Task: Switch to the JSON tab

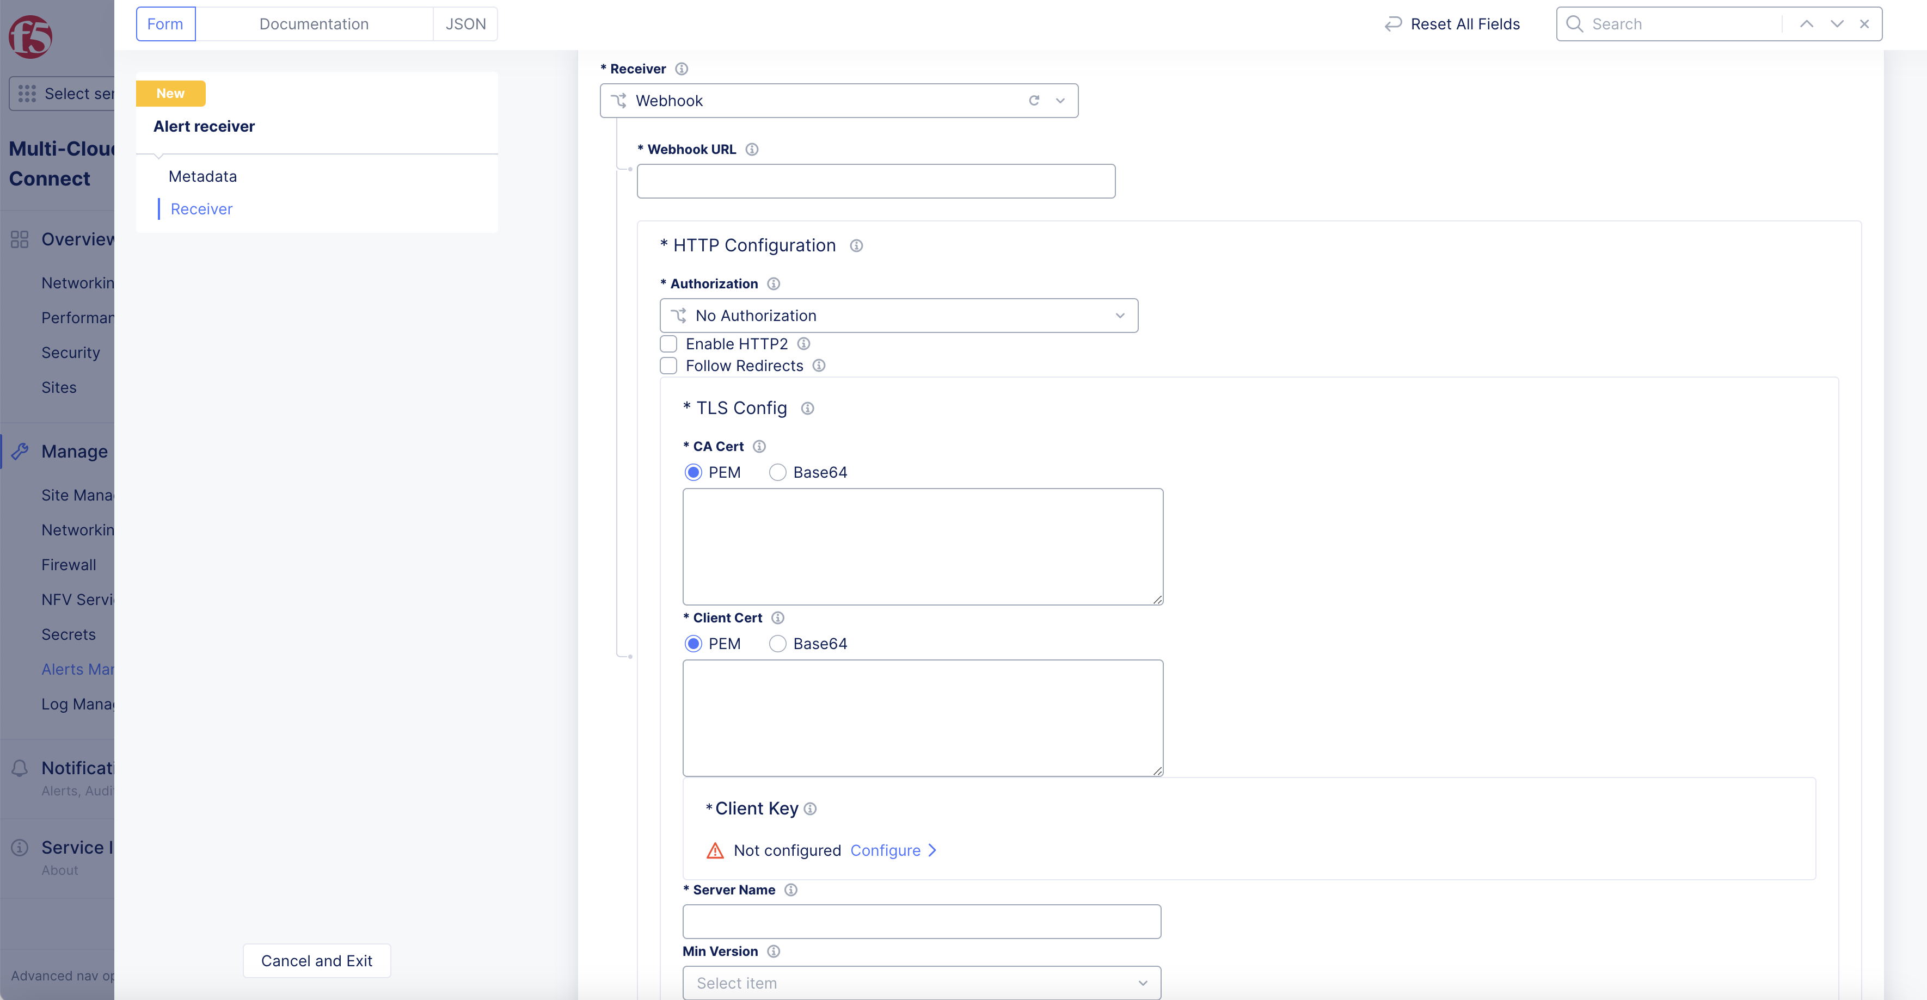Action: point(465,24)
